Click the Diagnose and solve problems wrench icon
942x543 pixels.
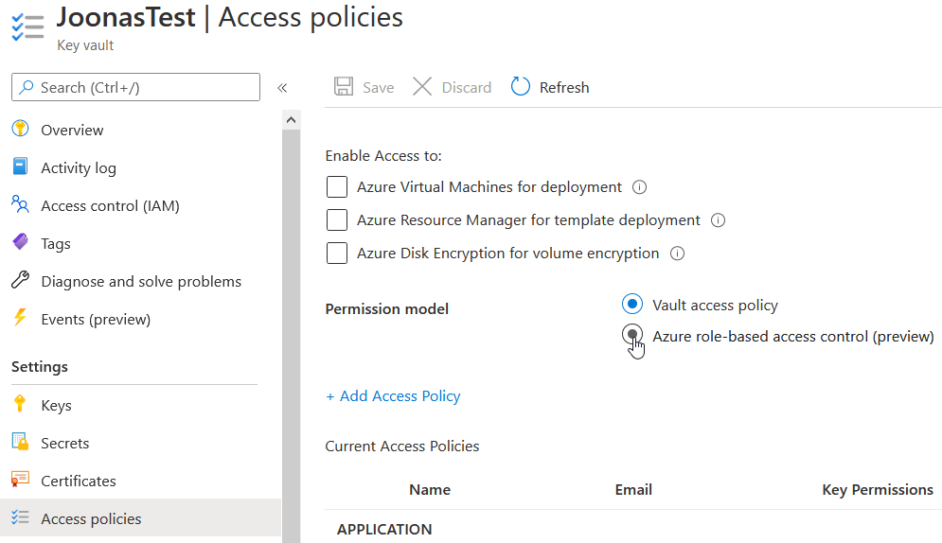(20, 281)
